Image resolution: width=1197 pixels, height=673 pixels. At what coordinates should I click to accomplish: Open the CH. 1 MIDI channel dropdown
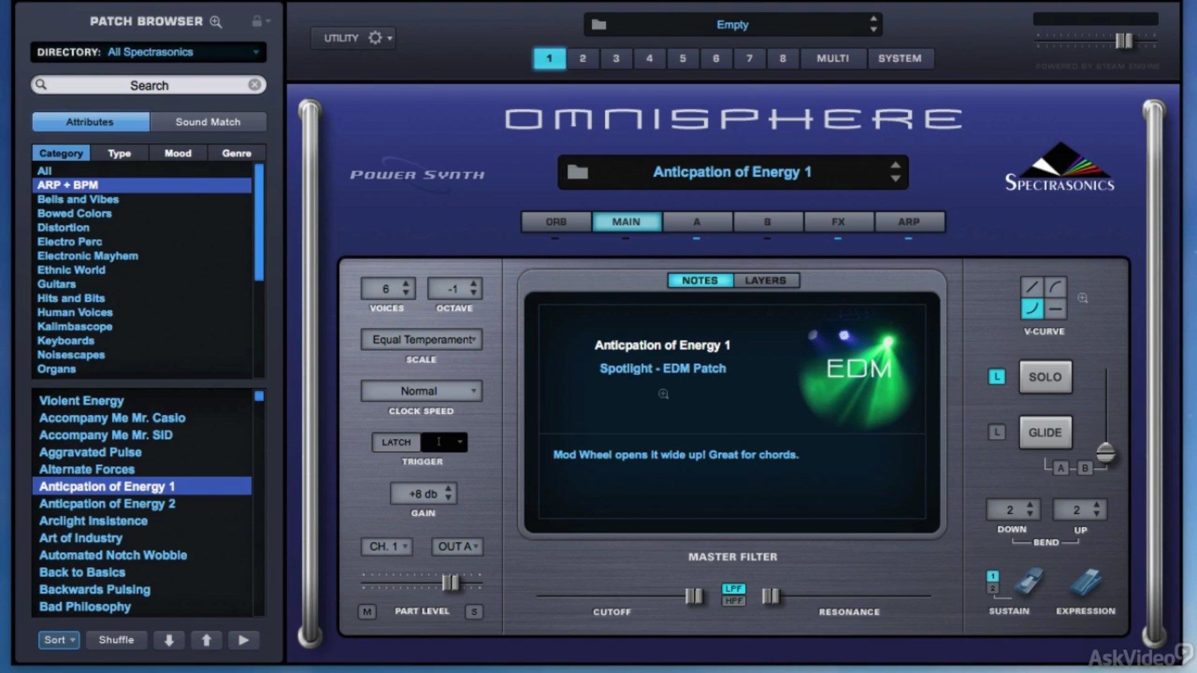point(387,547)
